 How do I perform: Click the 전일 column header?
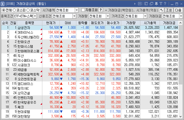point(13,23)
